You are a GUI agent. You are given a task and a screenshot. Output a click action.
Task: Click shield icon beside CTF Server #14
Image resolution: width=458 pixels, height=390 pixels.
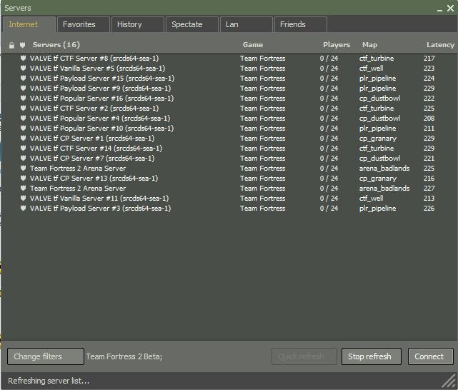(23, 148)
